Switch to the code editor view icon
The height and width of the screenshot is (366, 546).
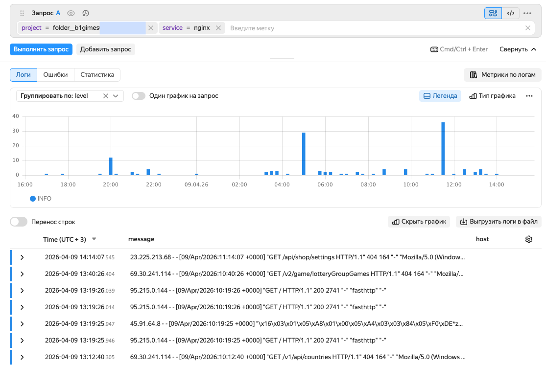tap(510, 13)
